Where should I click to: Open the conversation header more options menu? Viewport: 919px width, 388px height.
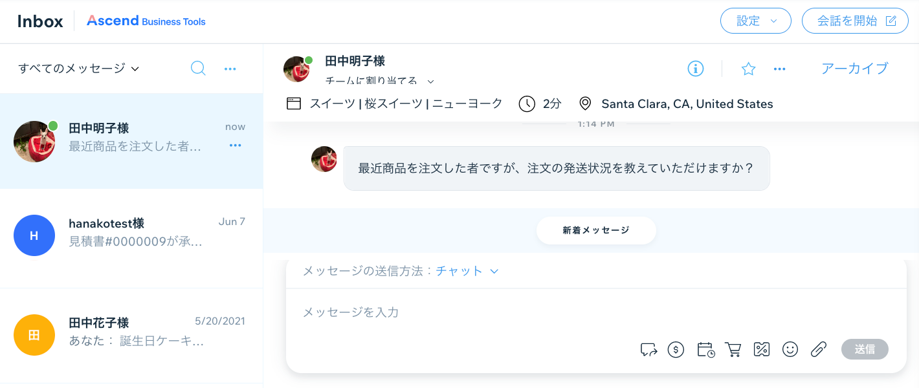779,69
